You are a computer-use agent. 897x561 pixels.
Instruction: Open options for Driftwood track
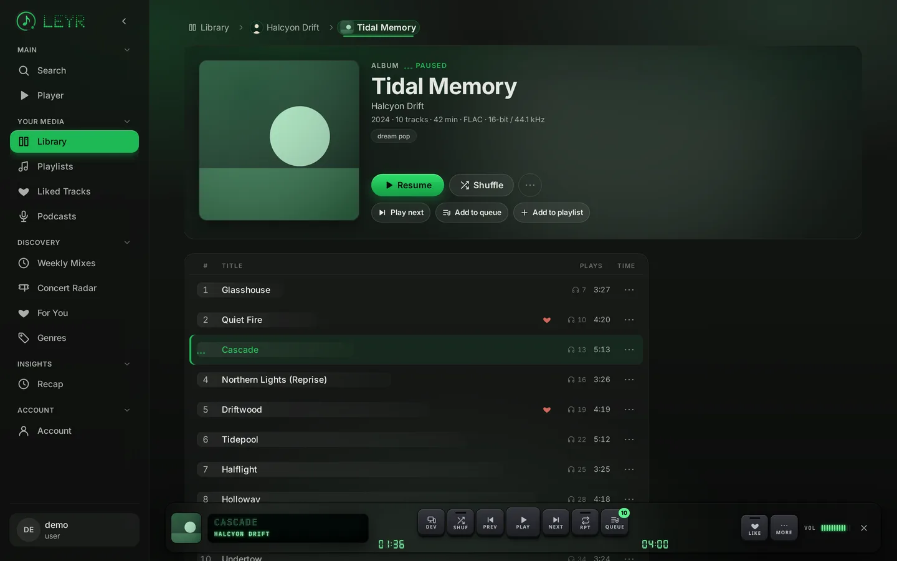click(x=629, y=410)
